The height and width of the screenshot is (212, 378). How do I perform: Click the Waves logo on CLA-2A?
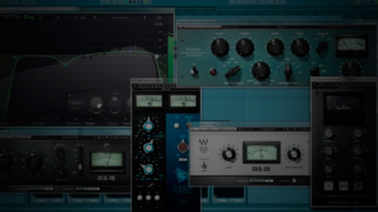[204, 142]
